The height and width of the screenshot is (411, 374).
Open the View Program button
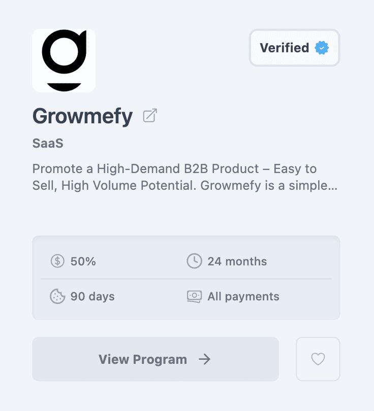click(155, 359)
